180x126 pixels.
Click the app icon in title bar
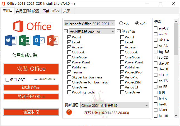click(3, 3)
